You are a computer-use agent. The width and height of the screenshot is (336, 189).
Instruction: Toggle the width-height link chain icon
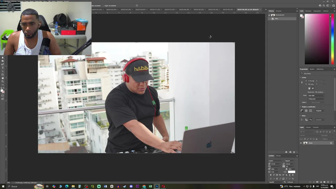[302, 82]
